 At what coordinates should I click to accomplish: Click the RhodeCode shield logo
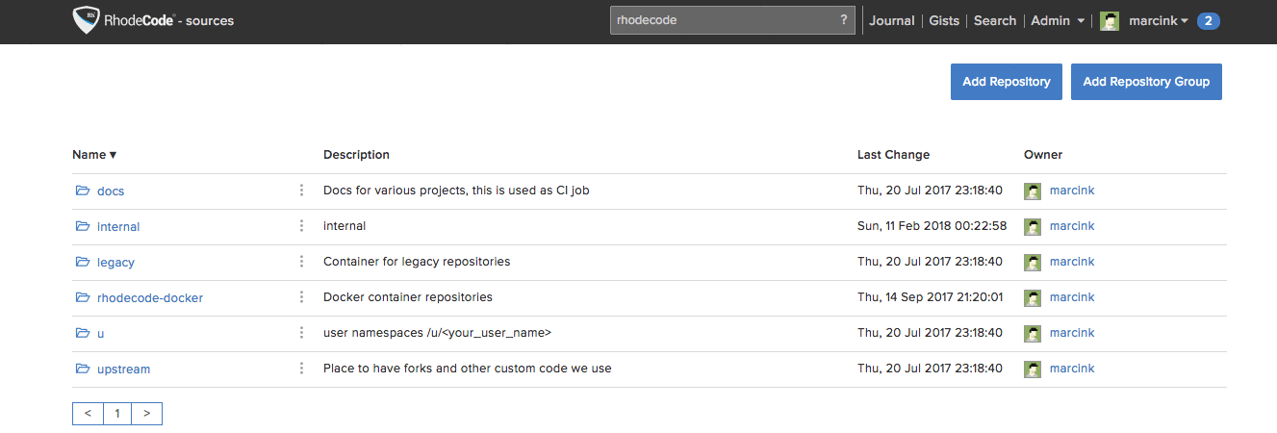point(88,20)
